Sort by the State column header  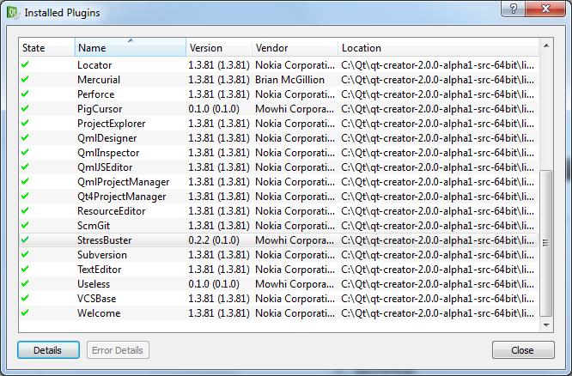coord(47,48)
